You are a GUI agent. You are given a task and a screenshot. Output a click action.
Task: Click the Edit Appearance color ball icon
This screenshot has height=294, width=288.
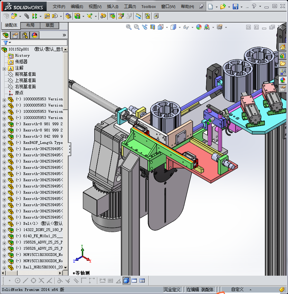click(199, 27)
